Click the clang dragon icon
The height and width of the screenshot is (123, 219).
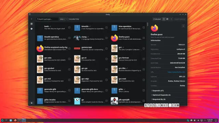click(77, 38)
